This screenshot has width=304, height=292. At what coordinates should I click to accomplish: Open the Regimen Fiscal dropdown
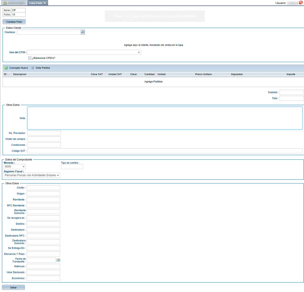[32, 175]
